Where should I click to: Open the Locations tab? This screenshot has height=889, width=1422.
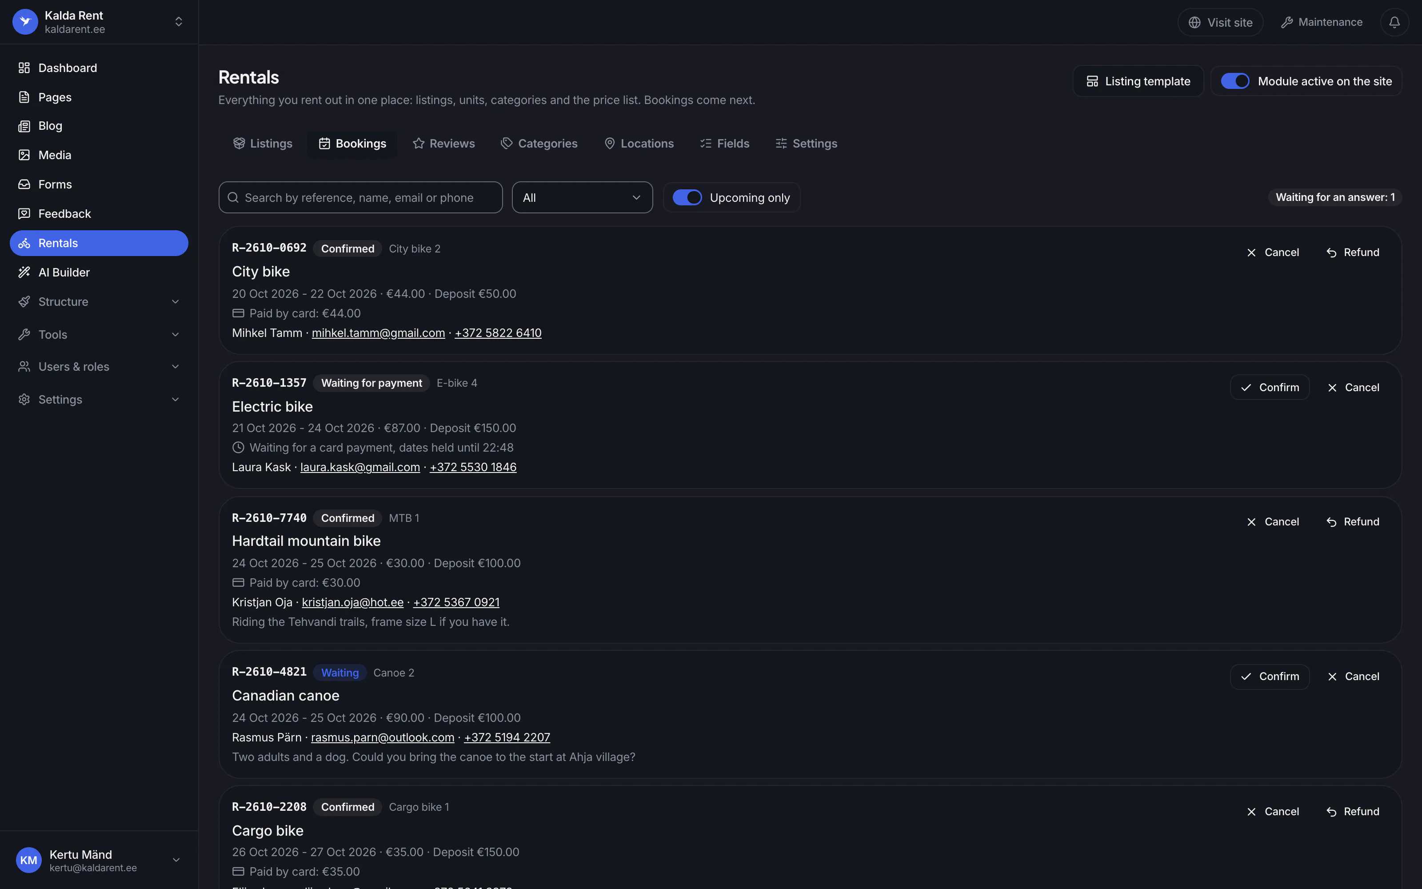pos(639,144)
